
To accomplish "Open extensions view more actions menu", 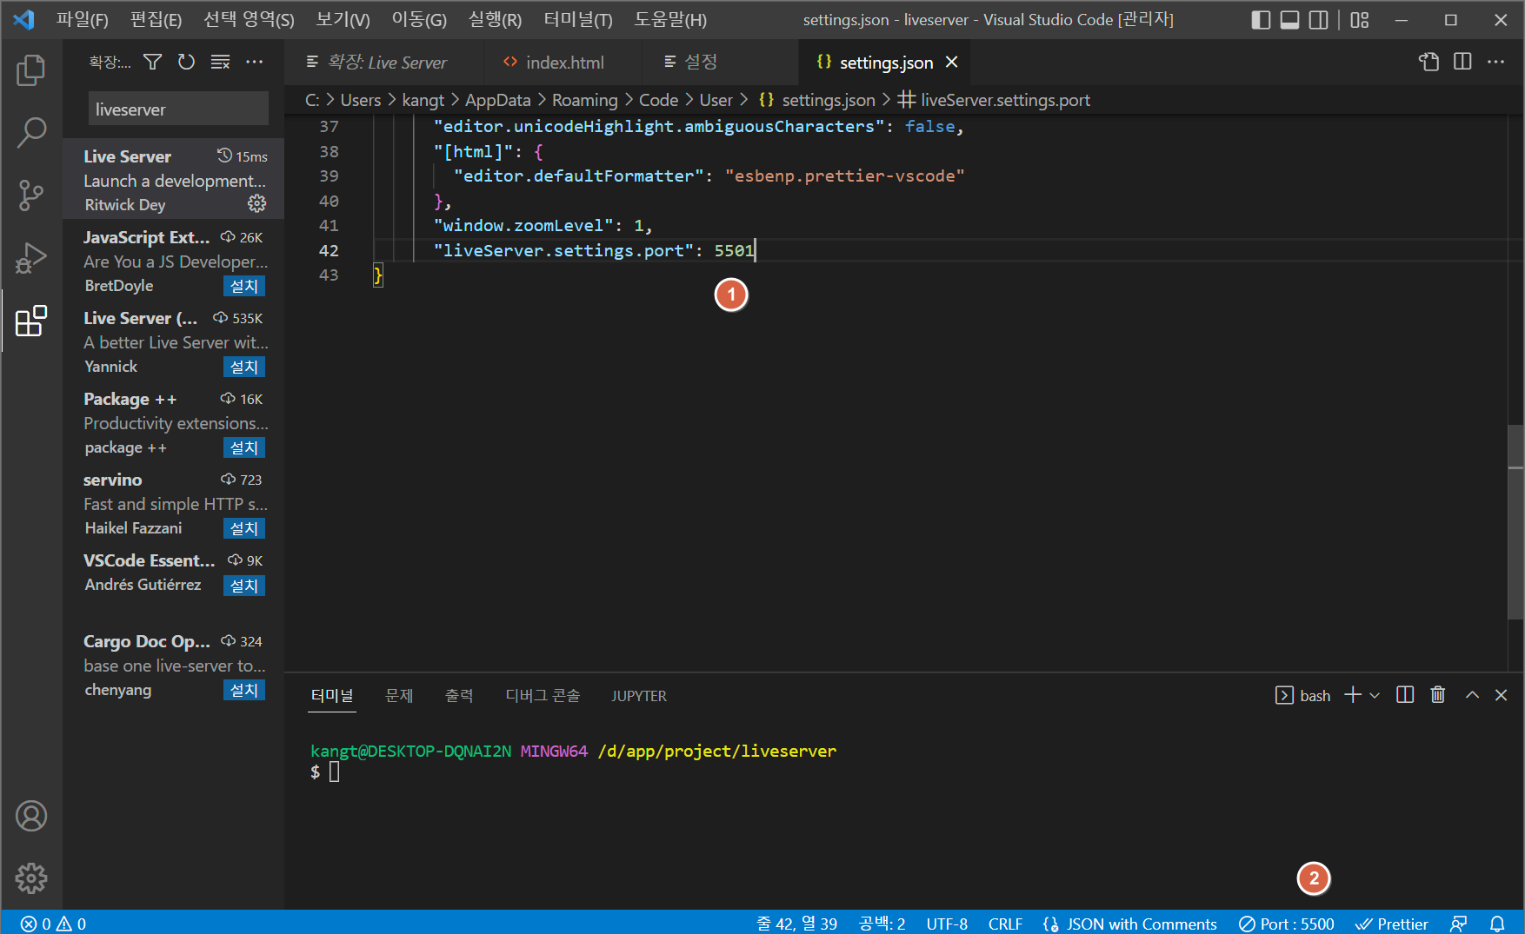I will 254,62.
